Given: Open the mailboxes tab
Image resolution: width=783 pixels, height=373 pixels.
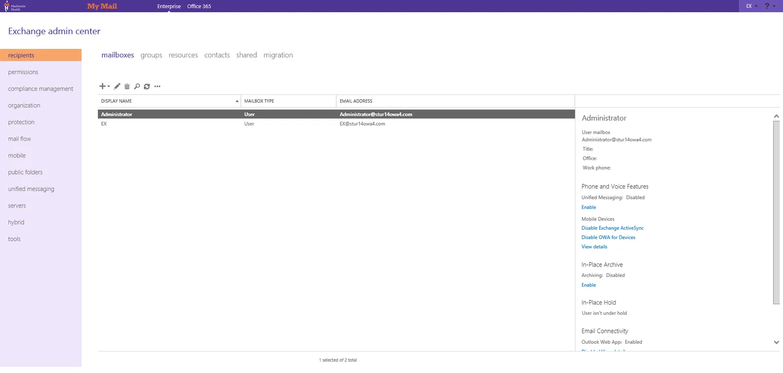Looking at the screenshot, I should pyautogui.click(x=117, y=55).
